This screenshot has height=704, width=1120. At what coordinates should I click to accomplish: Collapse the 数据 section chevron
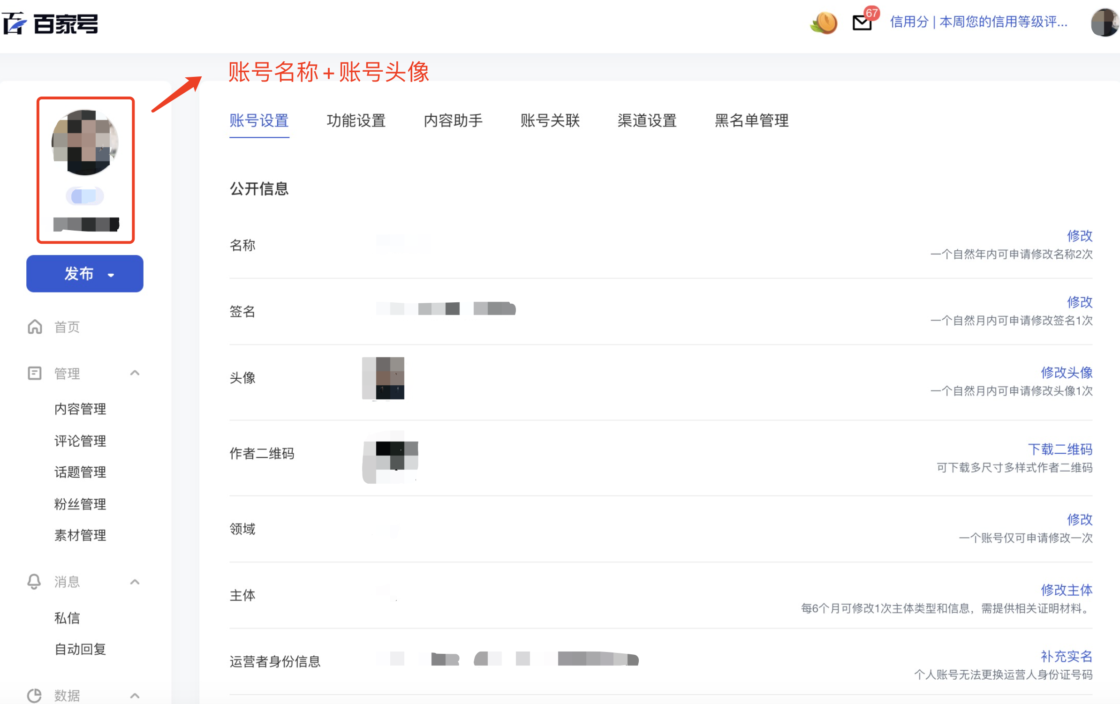pyautogui.click(x=135, y=696)
